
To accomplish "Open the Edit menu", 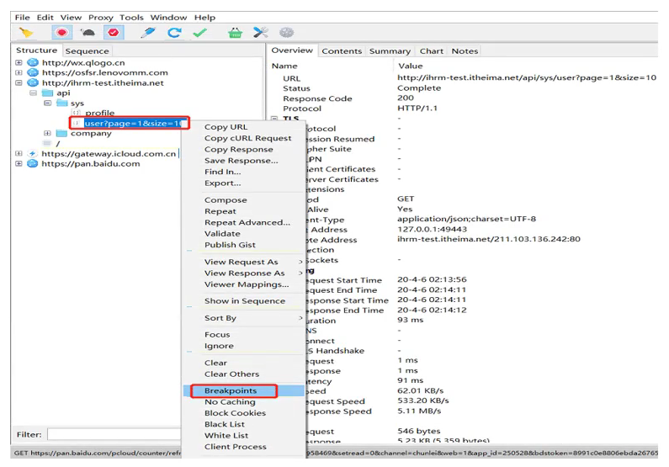I will [x=45, y=18].
